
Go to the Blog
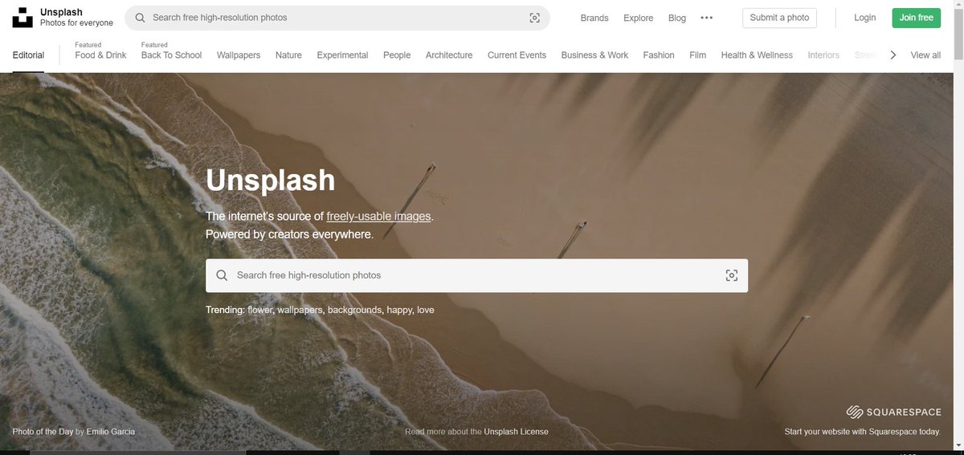[x=677, y=18]
